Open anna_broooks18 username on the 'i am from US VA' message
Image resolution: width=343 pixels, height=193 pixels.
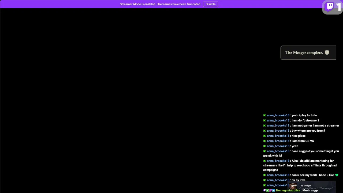point(278,141)
